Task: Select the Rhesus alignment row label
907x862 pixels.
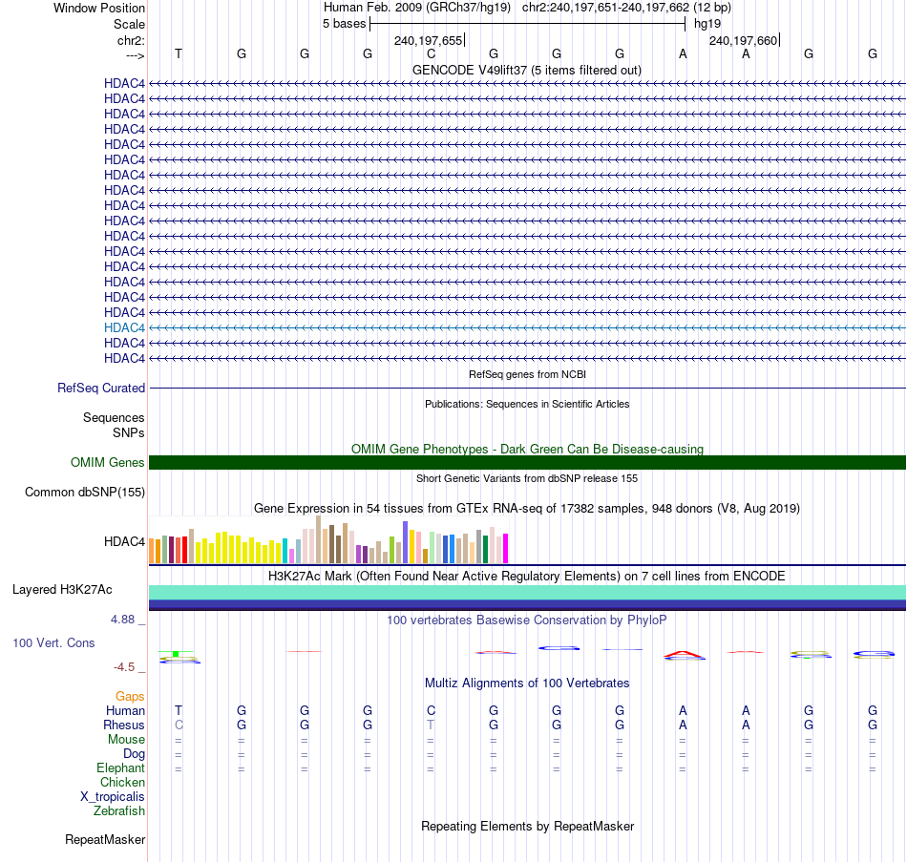Action: point(124,725)
